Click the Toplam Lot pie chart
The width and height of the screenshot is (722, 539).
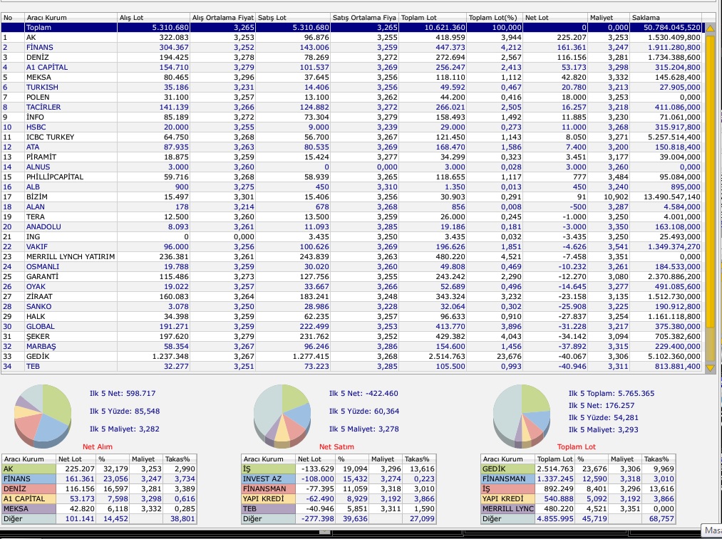(522, 417)
